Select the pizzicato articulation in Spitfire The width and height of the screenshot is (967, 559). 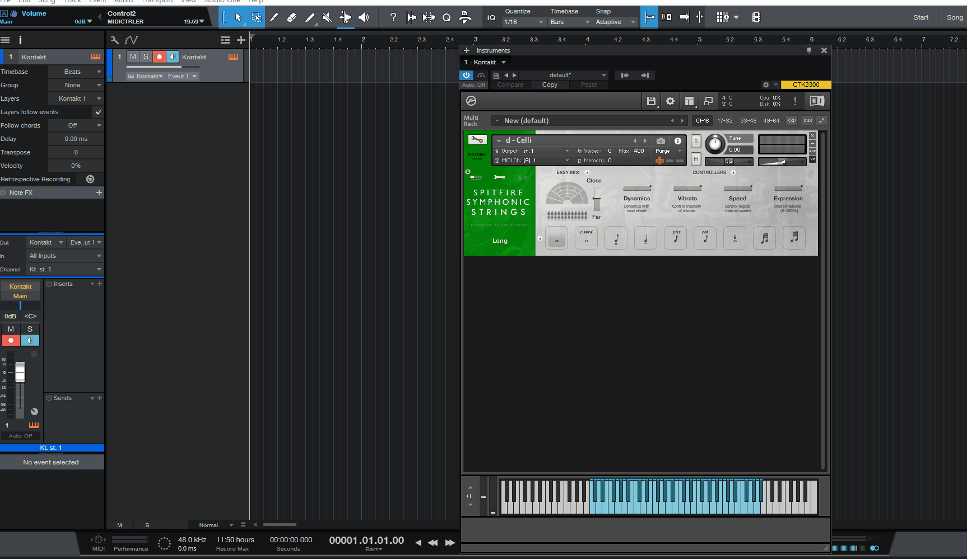[675, 238]
